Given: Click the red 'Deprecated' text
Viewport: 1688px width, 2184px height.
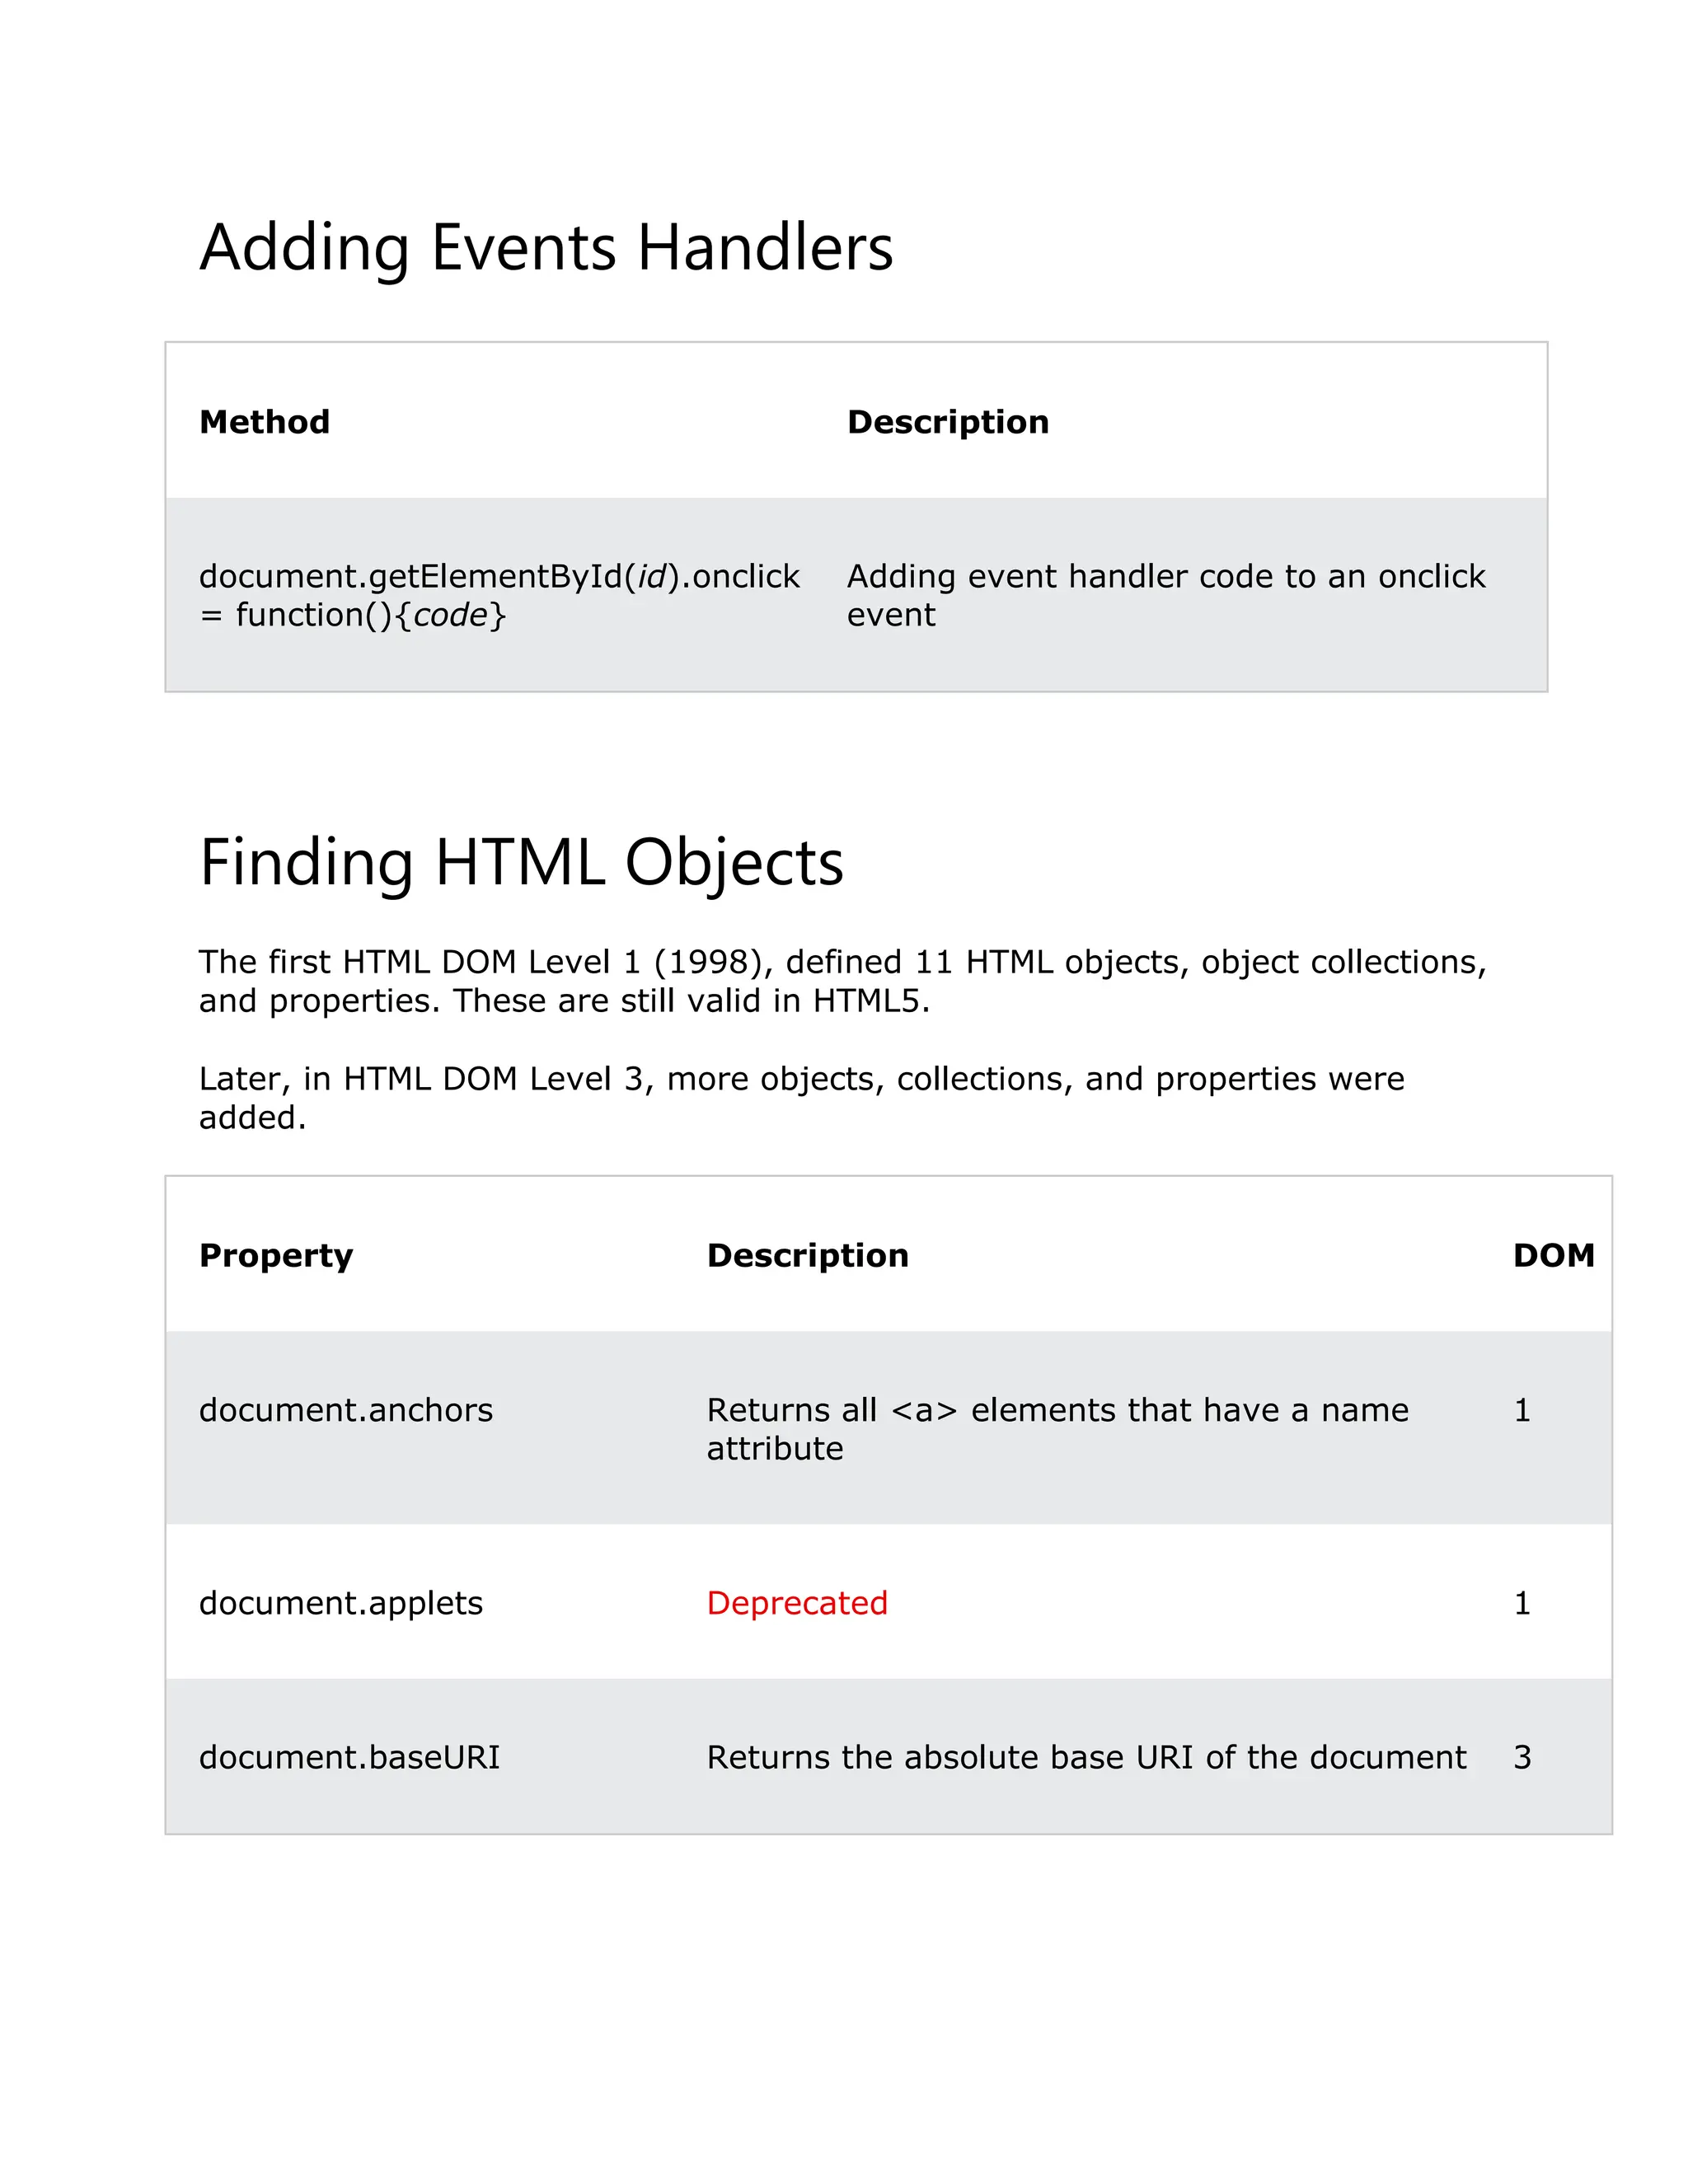Looking at the screenshot, I should [x=797, y=1603].
